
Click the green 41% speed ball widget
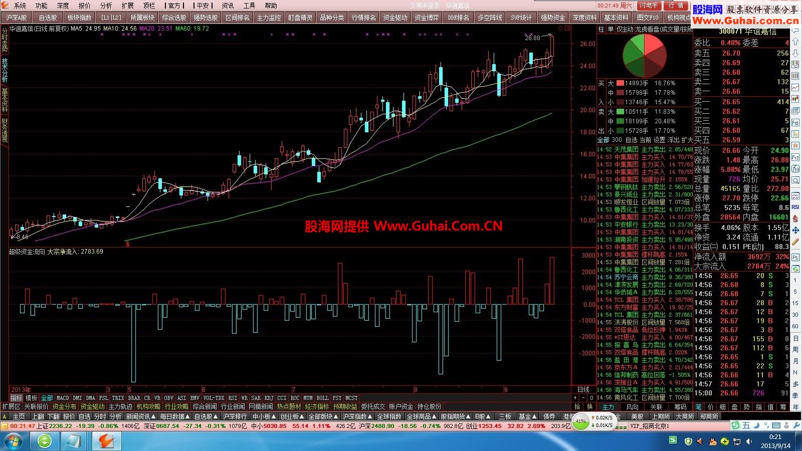(580, 422)
